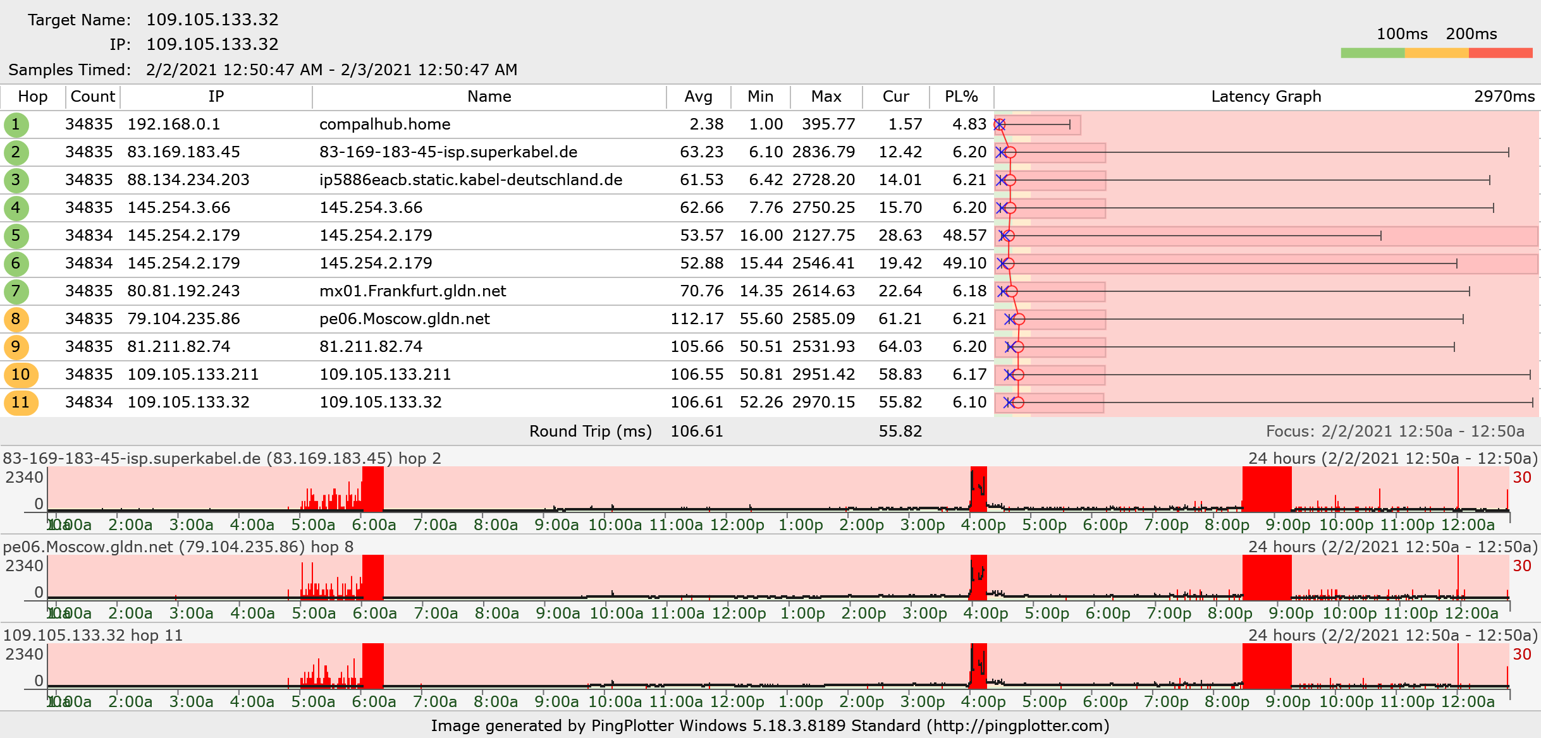The image size is (1541, 738).
Task: Click IP cell 109.105.133.211
Action: pos(193,375)
